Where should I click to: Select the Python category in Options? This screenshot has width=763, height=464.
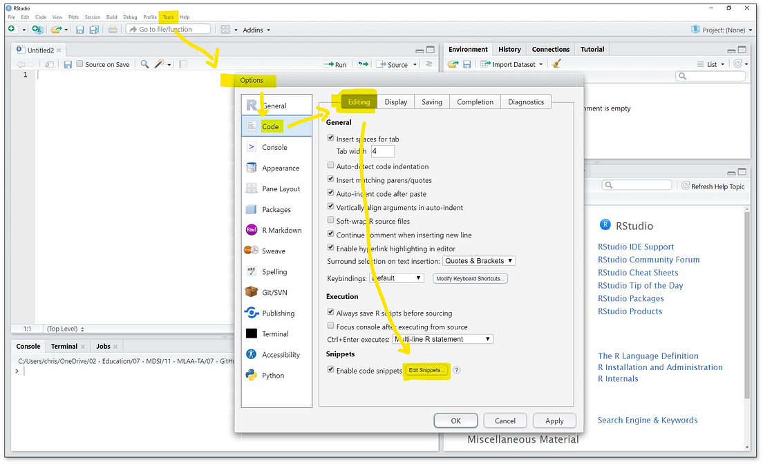(276, 375)
